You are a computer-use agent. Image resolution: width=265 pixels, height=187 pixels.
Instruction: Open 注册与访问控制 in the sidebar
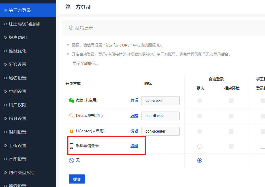(x=24, y=24)
